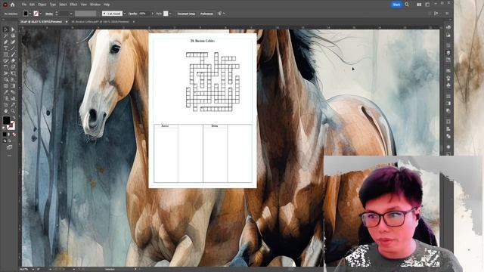Click the Document Setup button
The height and width of the screenshot is (272, 484).
point(186,14)
